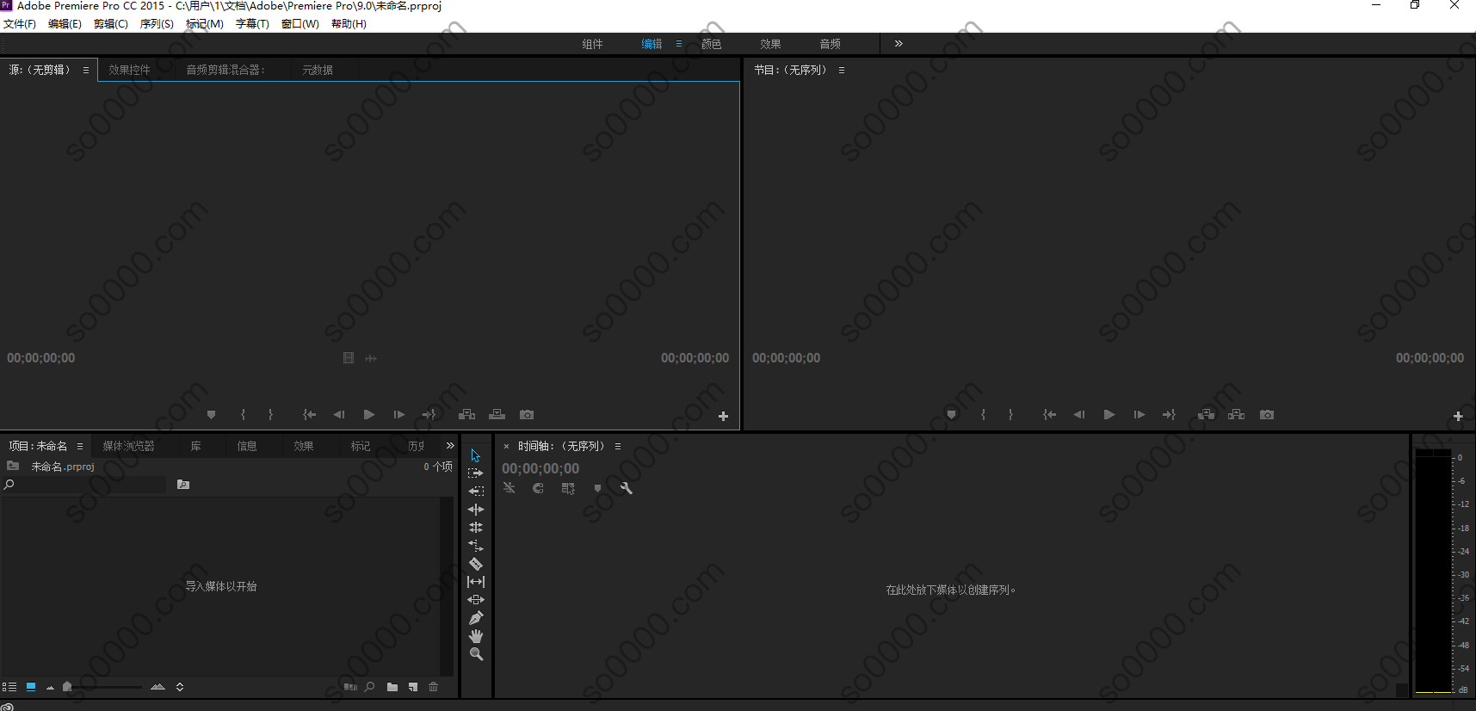Select the Zoom magnifier tool
This screenshot has height=711, width=1476.
pos(476,654)
